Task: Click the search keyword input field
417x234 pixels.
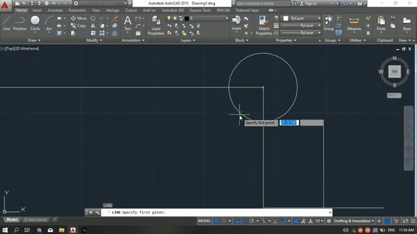Action: pos(262,3)
